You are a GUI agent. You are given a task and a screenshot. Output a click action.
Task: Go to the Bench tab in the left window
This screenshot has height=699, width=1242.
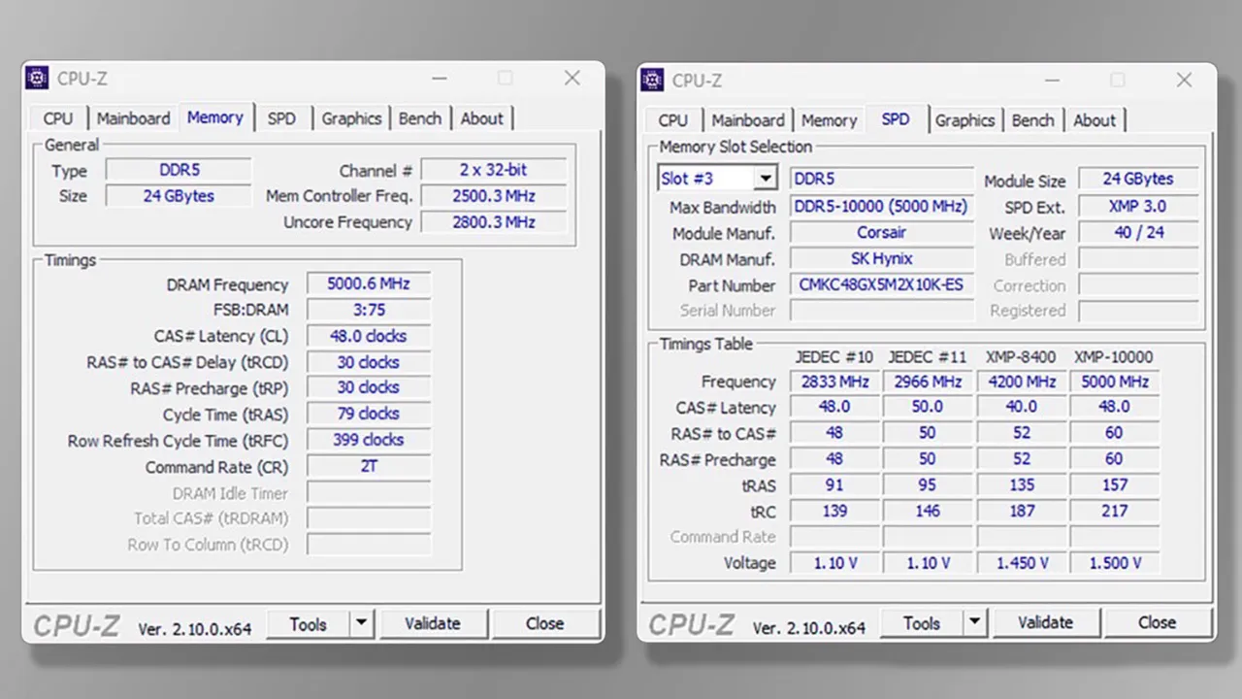420,118
